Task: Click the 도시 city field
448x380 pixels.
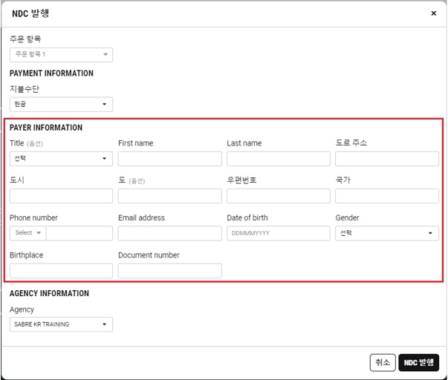Action: (61, 196)
